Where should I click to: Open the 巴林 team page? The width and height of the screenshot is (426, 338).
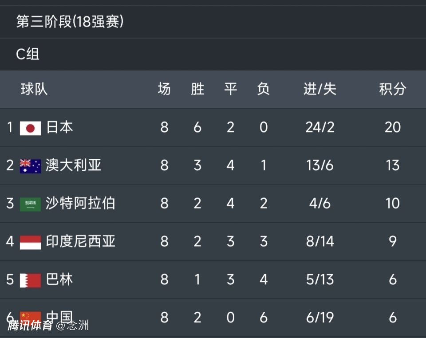59,280
